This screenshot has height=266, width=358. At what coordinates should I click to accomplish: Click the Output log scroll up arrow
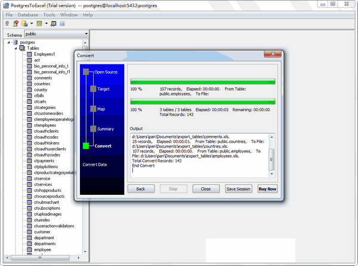pos(271,137)
